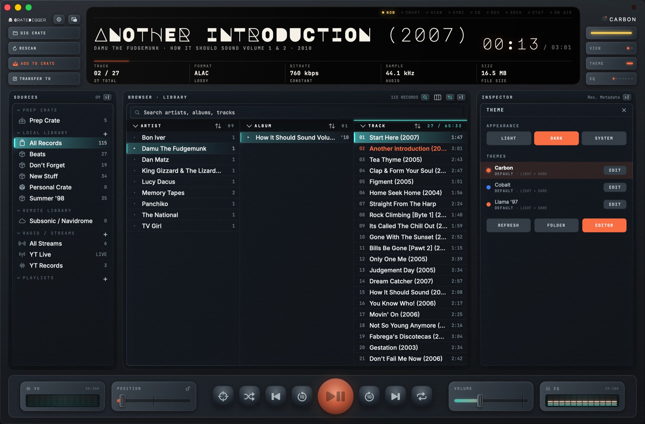Jump forward 10 seconds
Screen dimensions: 645x424
pyautogui.click(x=369, y=396)
